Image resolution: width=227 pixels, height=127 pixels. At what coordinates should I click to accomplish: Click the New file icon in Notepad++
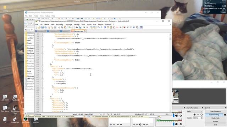[37, 28]
